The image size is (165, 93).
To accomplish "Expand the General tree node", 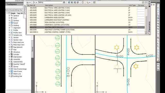I will coord(9,16).
